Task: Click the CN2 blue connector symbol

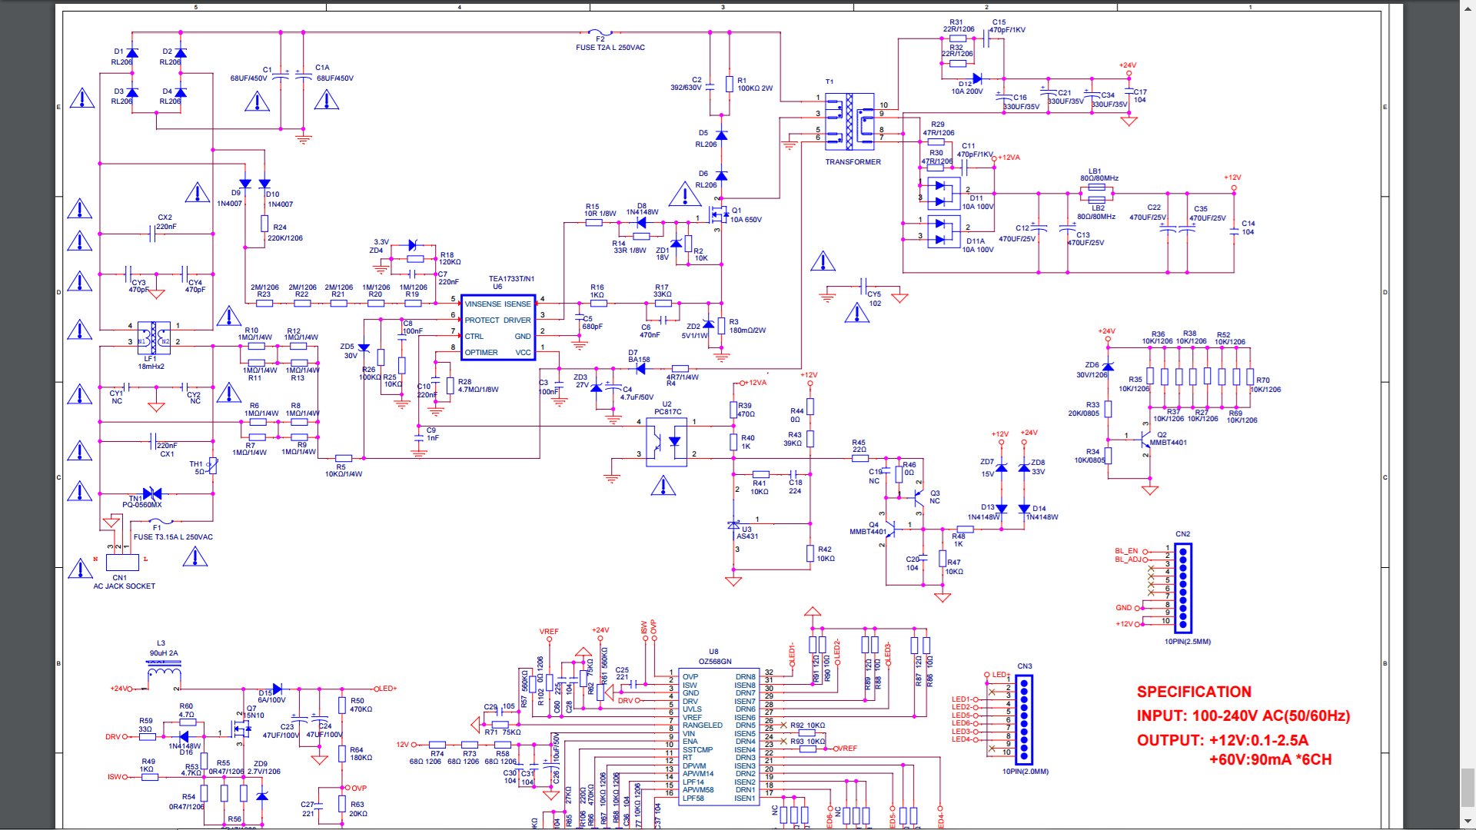Action: 1183,588
